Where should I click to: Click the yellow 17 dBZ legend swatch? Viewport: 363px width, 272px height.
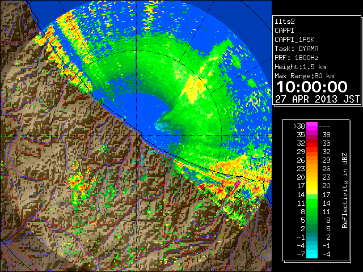pyautogui.click(x=312, y=186)
